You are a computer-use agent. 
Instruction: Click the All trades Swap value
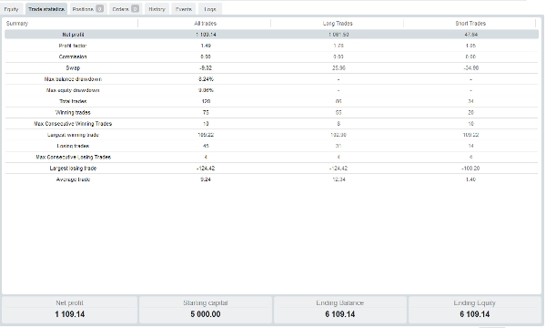[206, 68]
